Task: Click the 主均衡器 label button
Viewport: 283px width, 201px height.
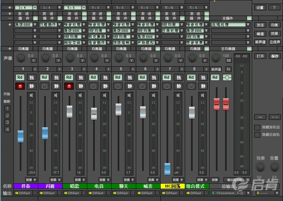Action: 228,49
